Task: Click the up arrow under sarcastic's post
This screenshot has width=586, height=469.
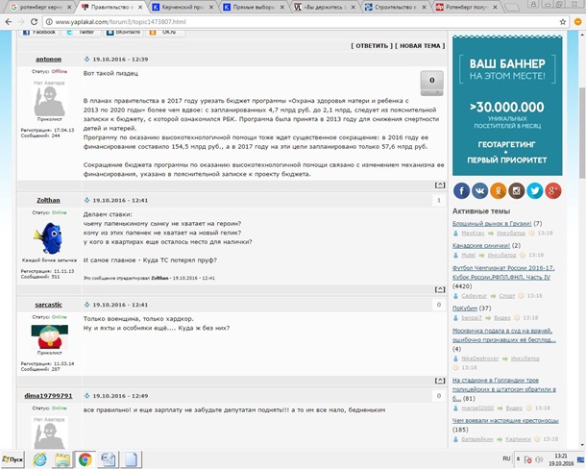Action: 439,380
